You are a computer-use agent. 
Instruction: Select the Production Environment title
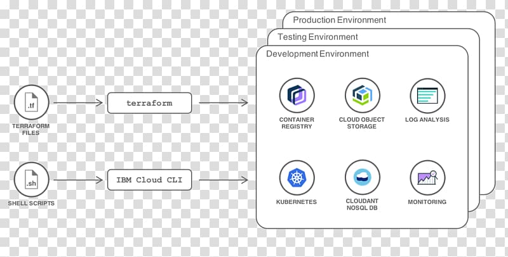[x=339, y=20]
